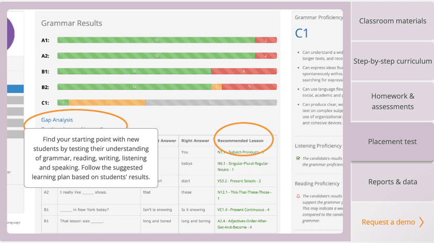Click the Request a demo chevron arrow
This screenshot has width=434, height=243.
click(421, 222)
